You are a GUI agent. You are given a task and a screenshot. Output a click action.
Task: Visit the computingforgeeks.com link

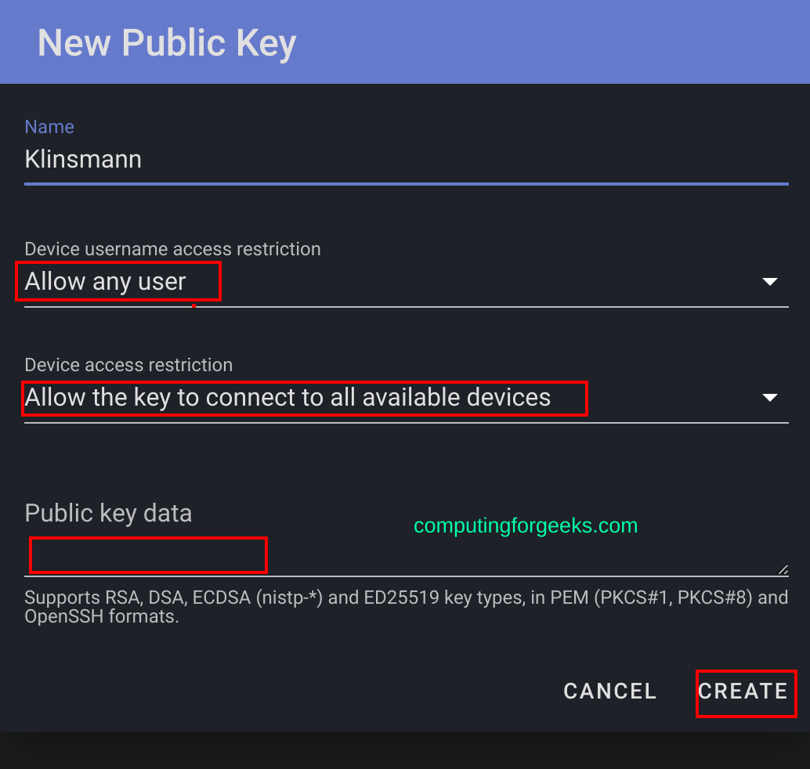(525, 525)
